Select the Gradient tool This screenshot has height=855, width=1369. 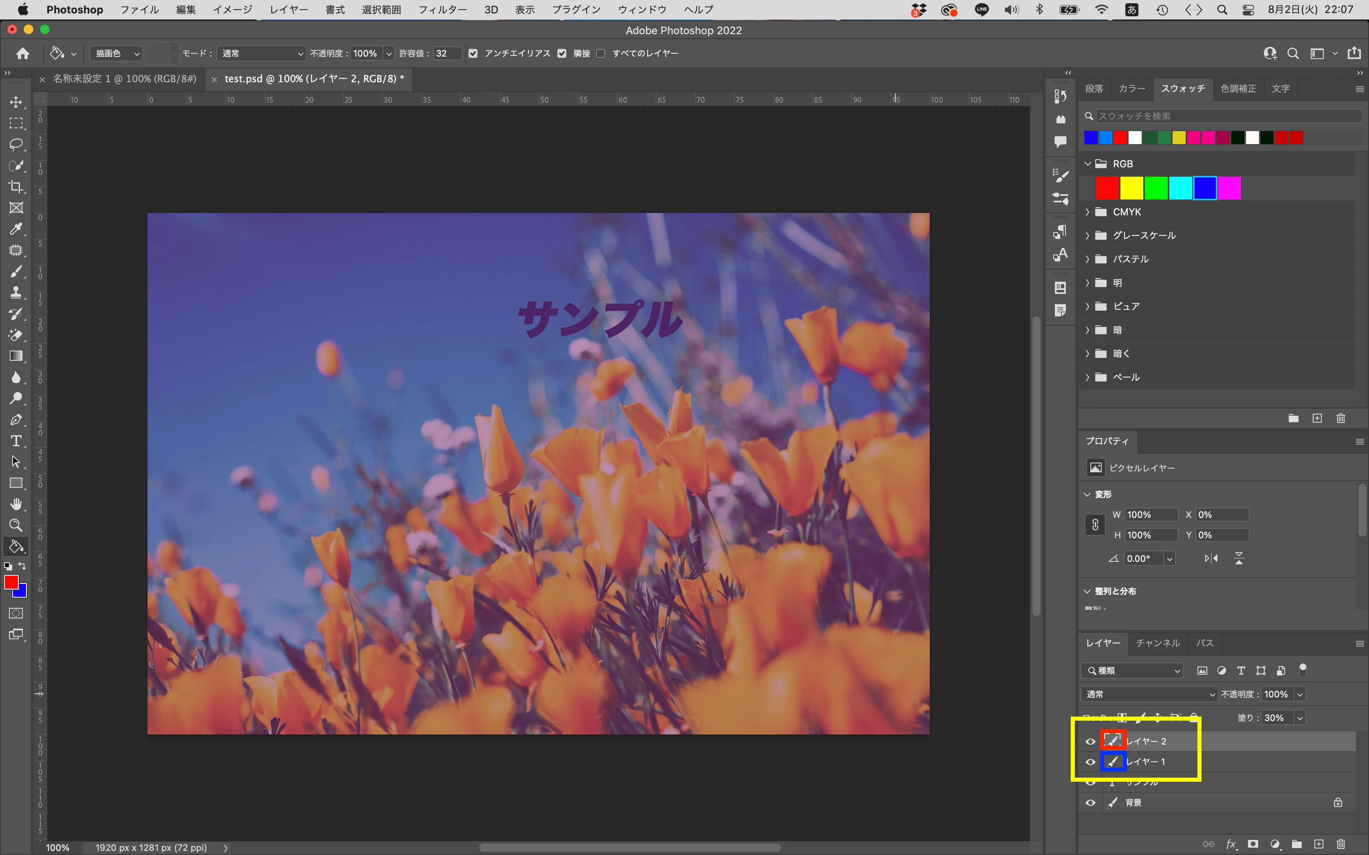[x=16, y=356]
